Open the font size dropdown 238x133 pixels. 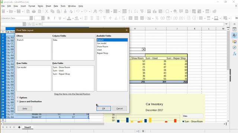tap(43, 18)
